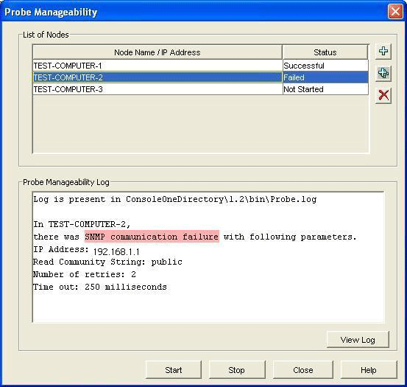Click the red X delete node icon
Viewport: 407px width, 387px height.
[x=383, y=95]
